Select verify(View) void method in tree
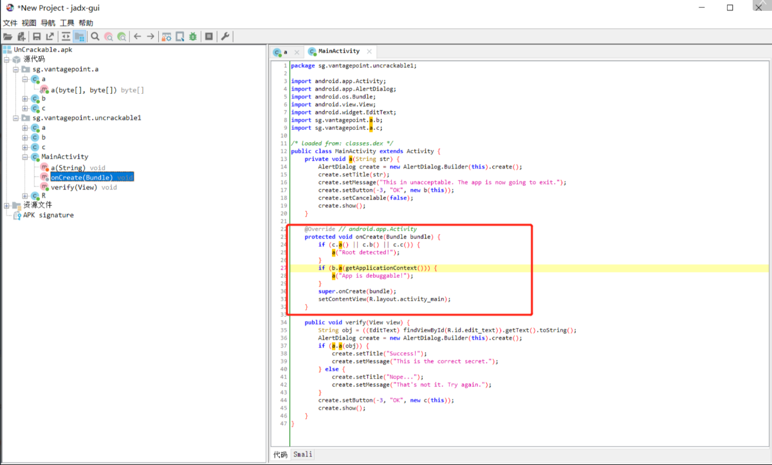Screen dimensions: 772x465 click(x=84, y=187)
